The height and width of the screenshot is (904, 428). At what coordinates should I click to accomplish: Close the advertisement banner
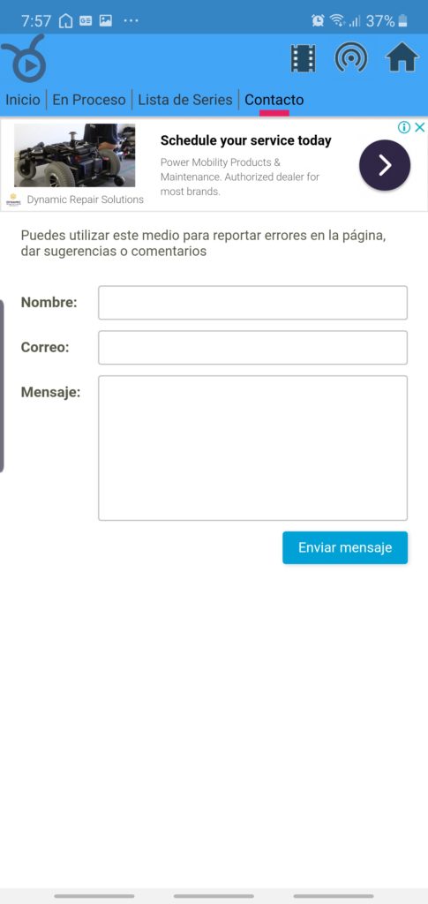(x=420, y=127)
